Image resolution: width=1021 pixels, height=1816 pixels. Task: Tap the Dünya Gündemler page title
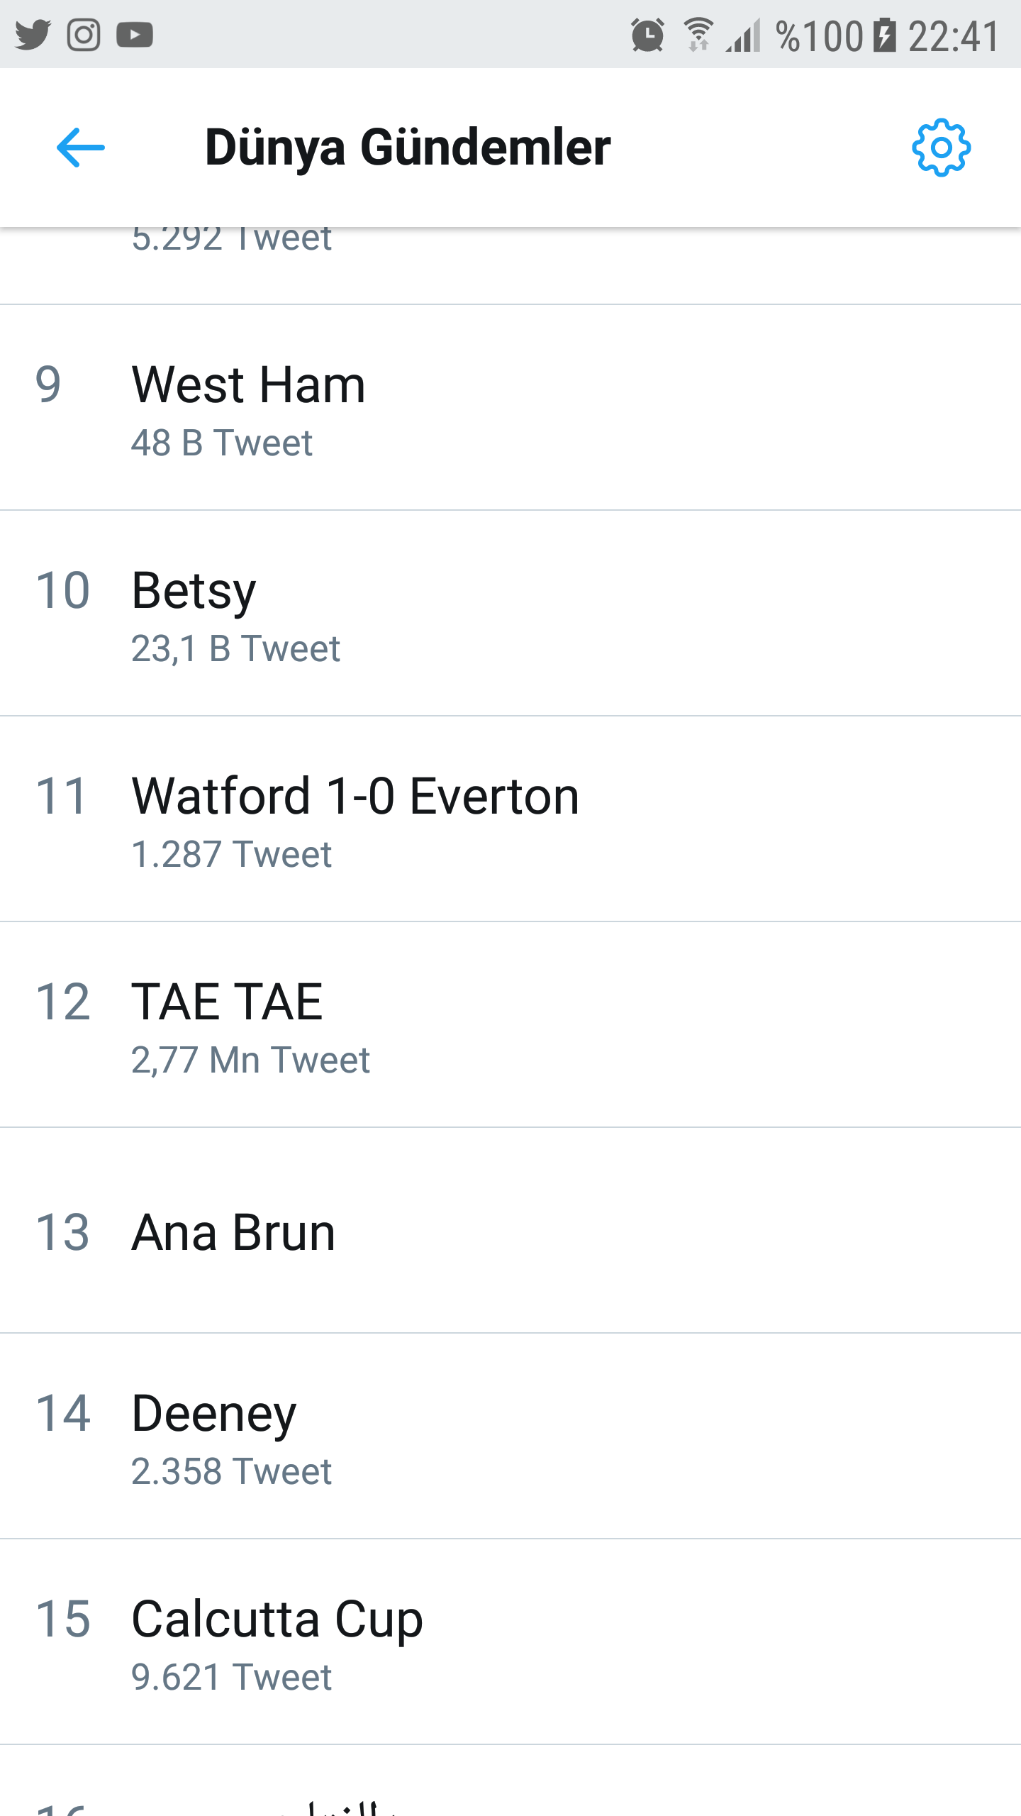408,148
